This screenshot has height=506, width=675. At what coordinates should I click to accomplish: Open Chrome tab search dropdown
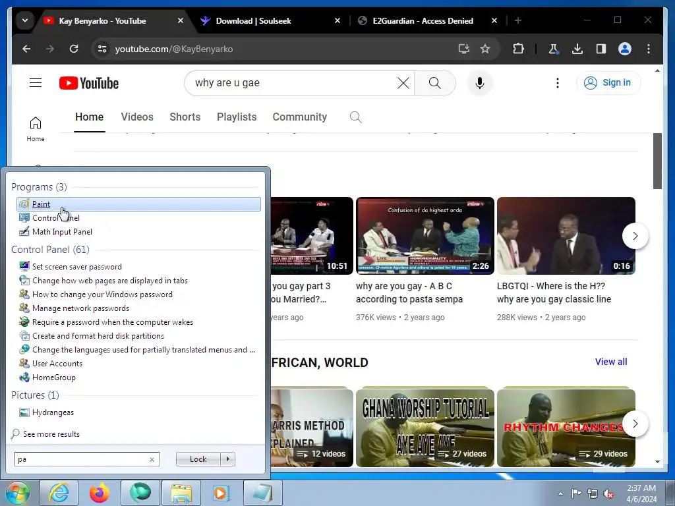click(x=25, y=20)
